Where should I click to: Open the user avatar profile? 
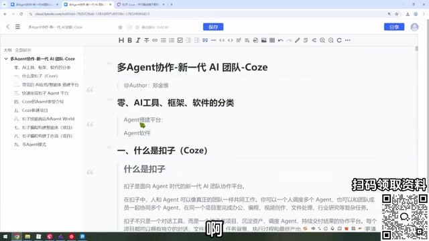pos(414,27)
